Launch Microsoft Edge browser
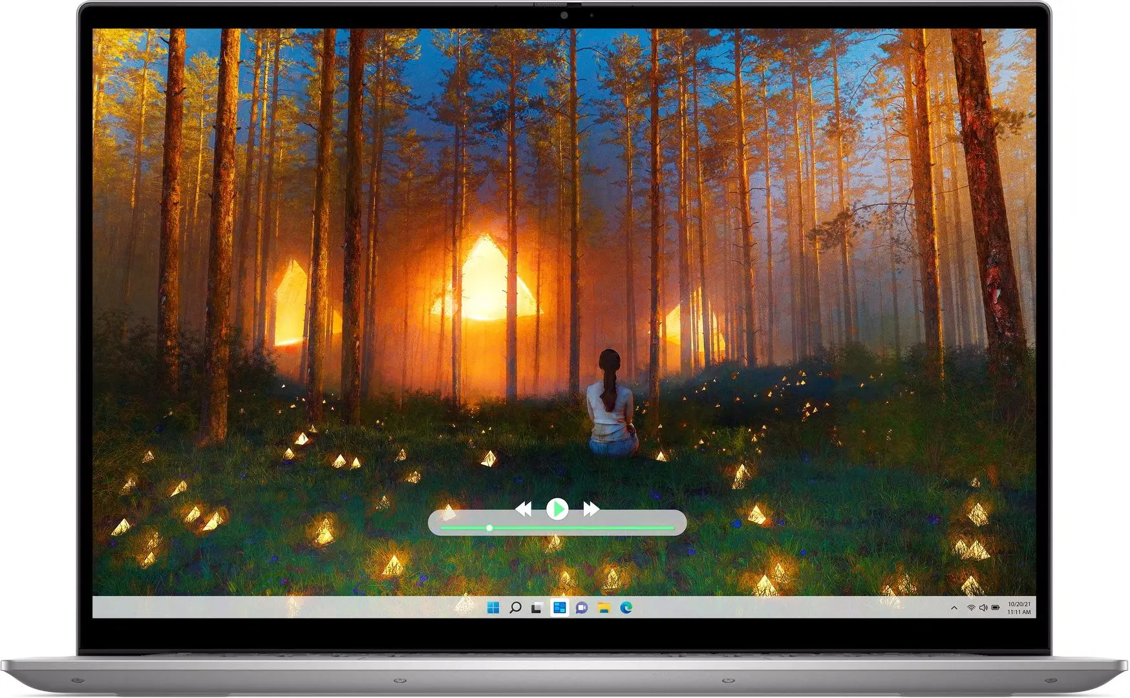The height and width of the screenshot is (698, 1130). (x=626, y=608)
